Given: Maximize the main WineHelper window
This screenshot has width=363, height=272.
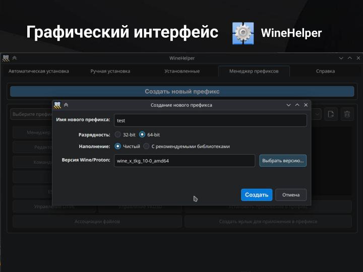Looking at the screenshot, I should 349,58.
